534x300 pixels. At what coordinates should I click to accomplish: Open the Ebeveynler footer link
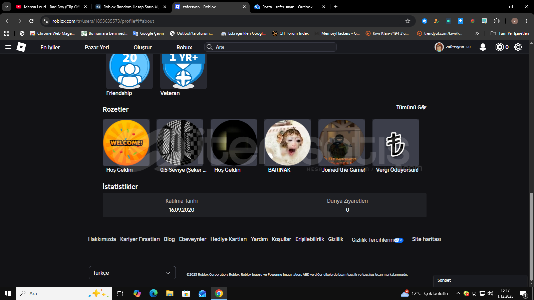pyautogui.click(x=193, y=239)
